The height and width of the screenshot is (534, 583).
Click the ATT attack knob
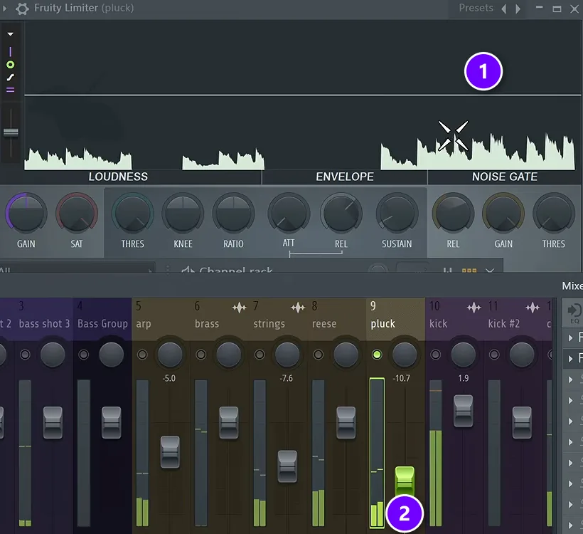[289, 214]
